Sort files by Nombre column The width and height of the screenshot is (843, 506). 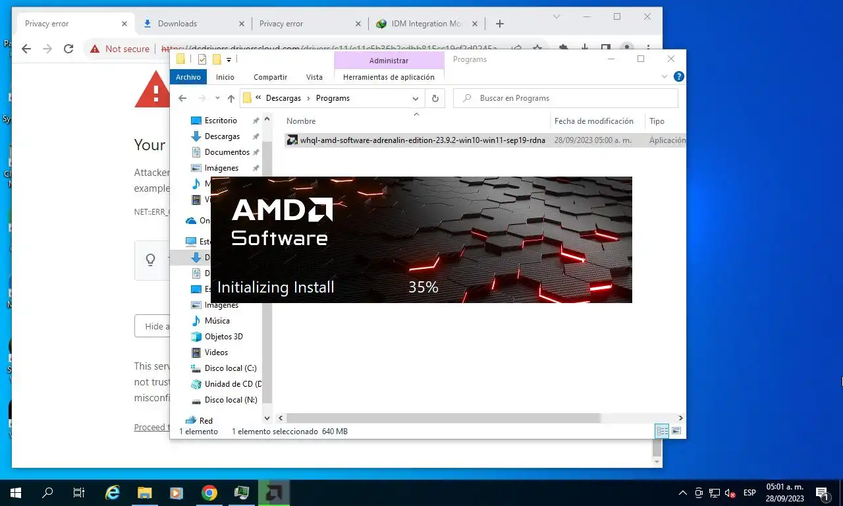pyautogui.click(x=301, y=121)
